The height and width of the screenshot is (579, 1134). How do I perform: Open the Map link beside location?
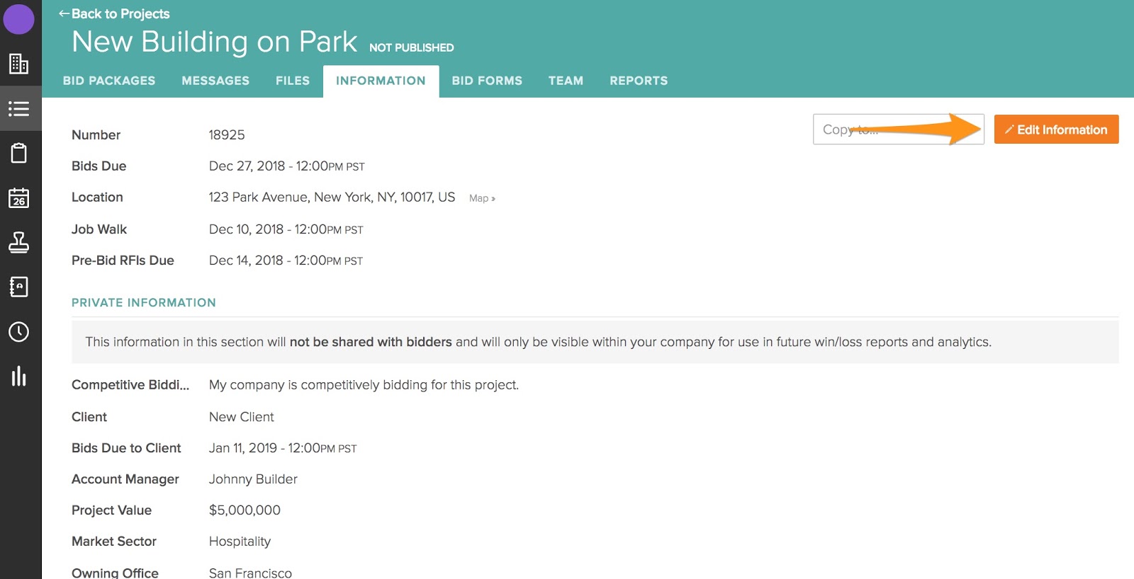point(482,198)
